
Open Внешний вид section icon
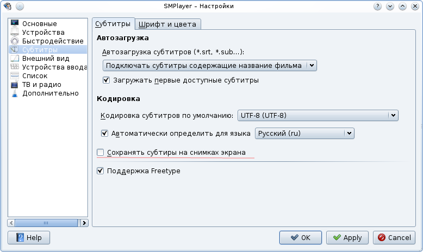point(15,59)
